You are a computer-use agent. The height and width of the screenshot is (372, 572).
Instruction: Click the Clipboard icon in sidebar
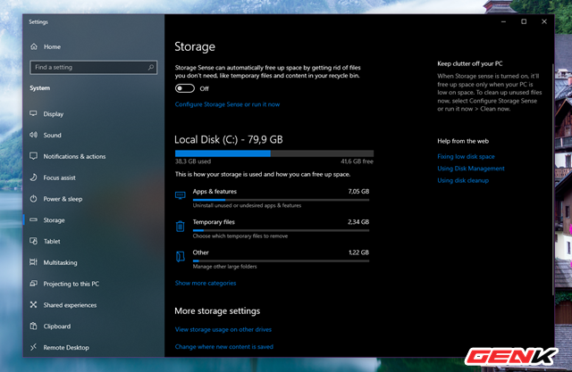pyautogui.click(x=34, y=327)
